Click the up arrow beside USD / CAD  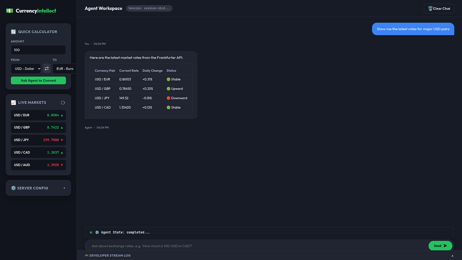pos(62,152)
